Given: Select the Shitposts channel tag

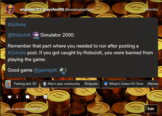Looking at the screenshot, I should pyautogui.click(x=91, y=84).
